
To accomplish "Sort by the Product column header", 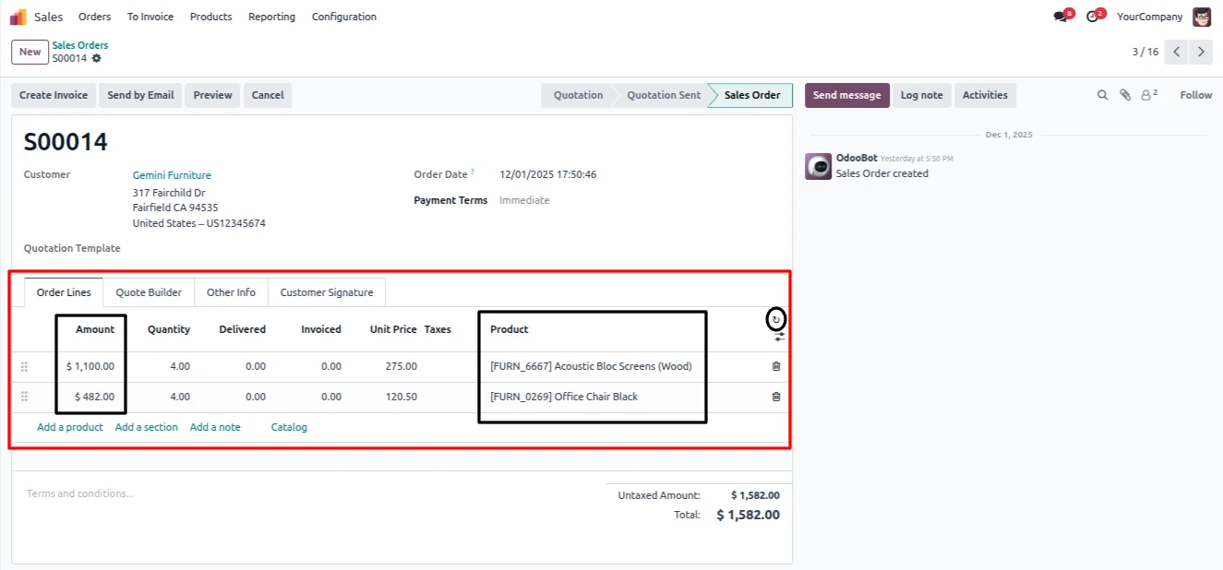I will (510, 329).
